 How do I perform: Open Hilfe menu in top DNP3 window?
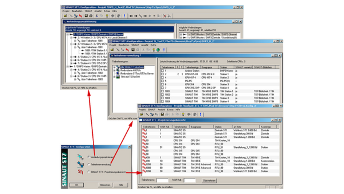pyautogui.click(x=115, y=11)
